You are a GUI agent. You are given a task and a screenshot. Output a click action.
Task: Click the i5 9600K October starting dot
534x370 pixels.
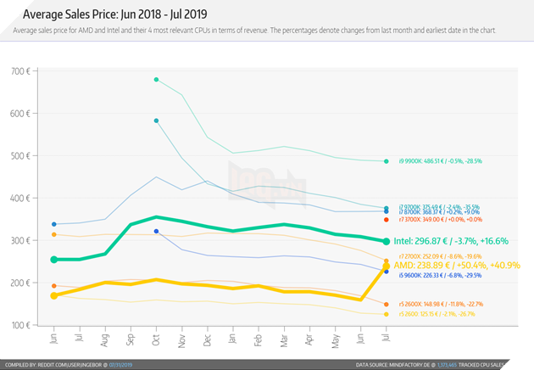157,231
